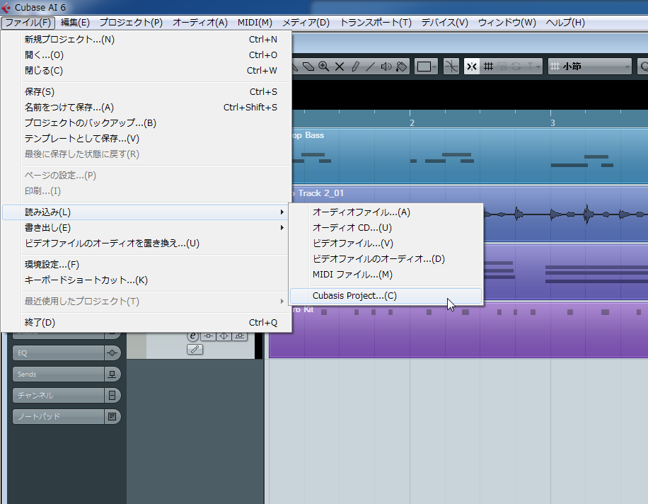
Task: Open the プロジェクト(P) menu
Action: point(131,23)
